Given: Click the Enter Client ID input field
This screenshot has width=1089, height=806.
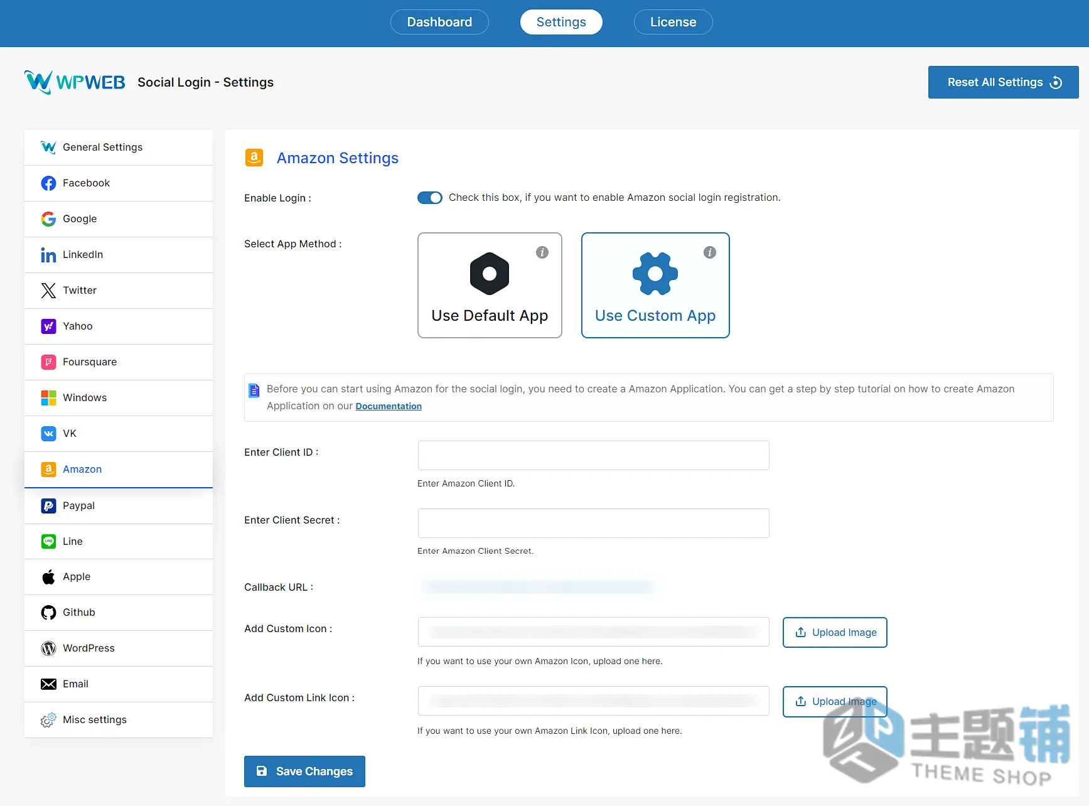Looking at the screenshot, I should 593,455.
